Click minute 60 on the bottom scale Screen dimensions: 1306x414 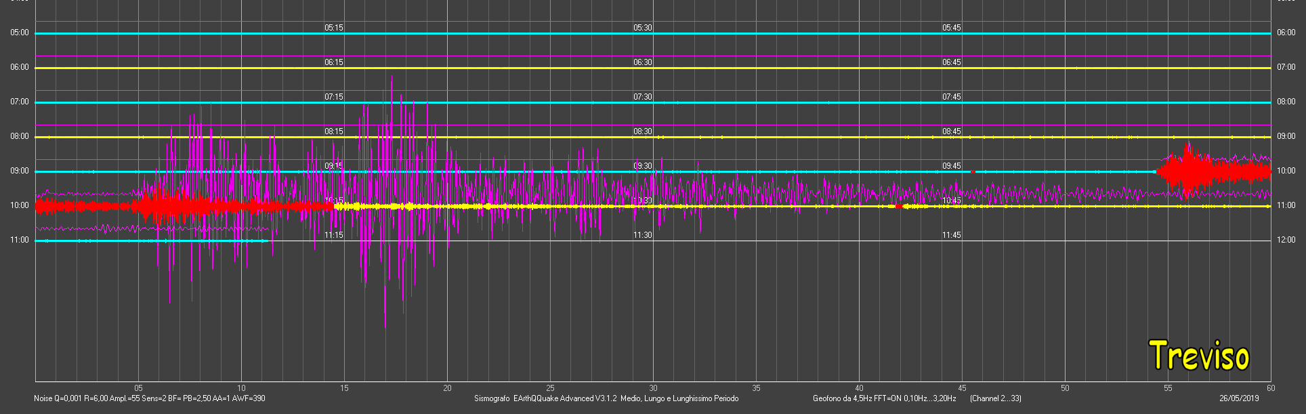click(1271, 388)
